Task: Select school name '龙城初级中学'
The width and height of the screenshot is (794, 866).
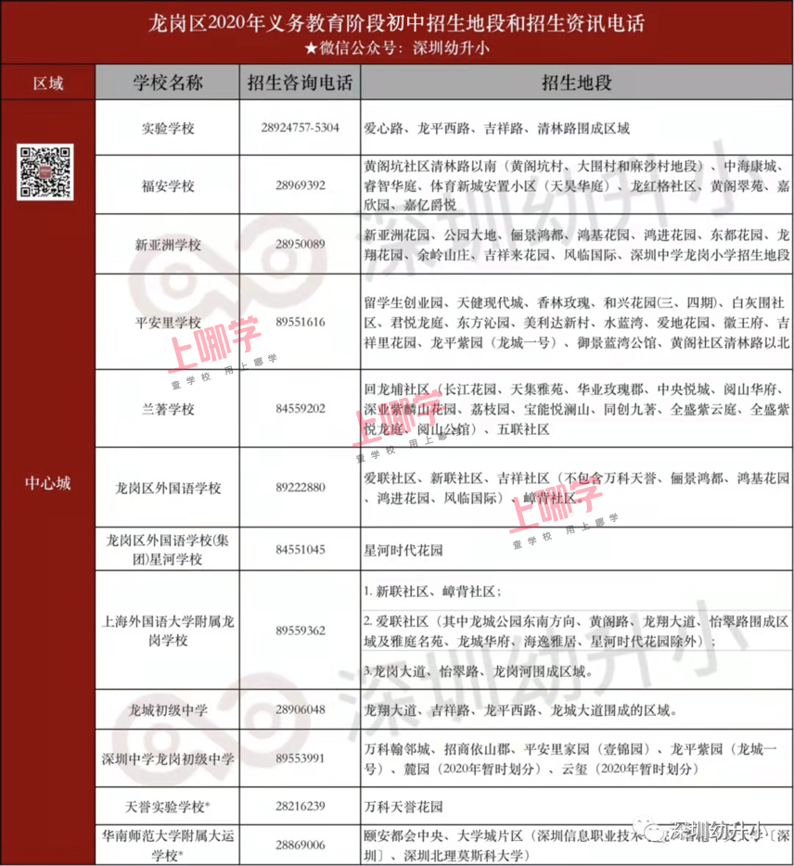Action: click(x=168, y=709)
